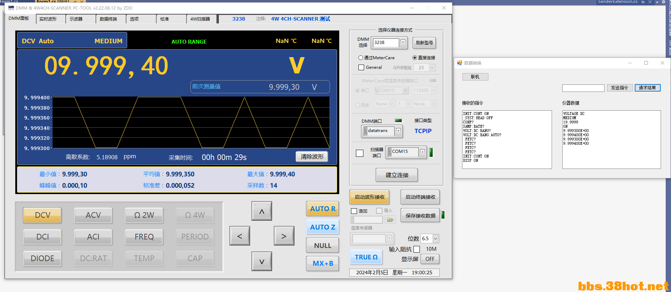
Task: Select the DCI current button
Action: pos(42,237)
